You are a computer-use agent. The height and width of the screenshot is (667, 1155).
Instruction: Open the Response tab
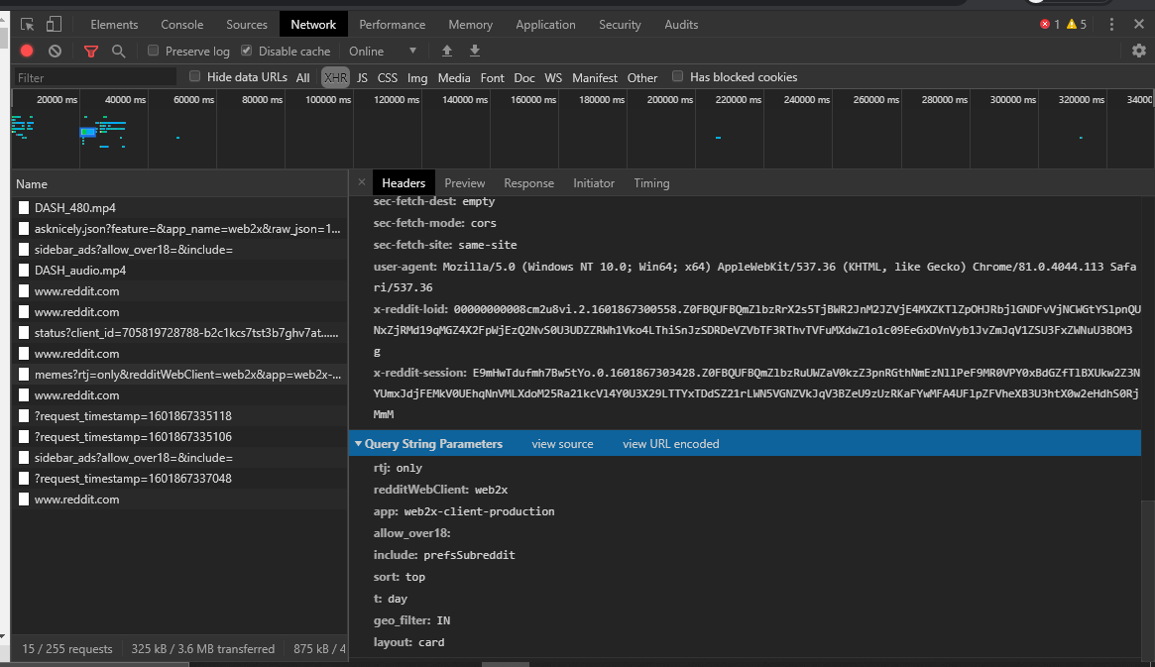point(528,183)
